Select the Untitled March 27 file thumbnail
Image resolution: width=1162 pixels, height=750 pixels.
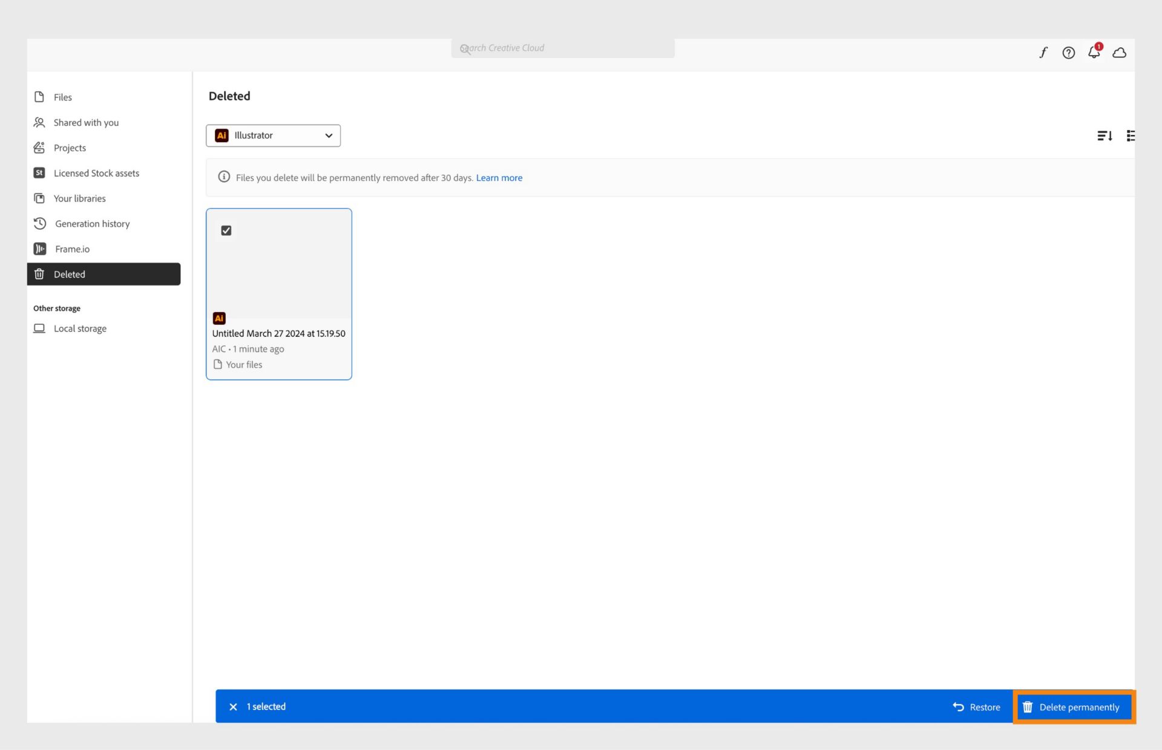pyautogui.click(x=279, y=264)
